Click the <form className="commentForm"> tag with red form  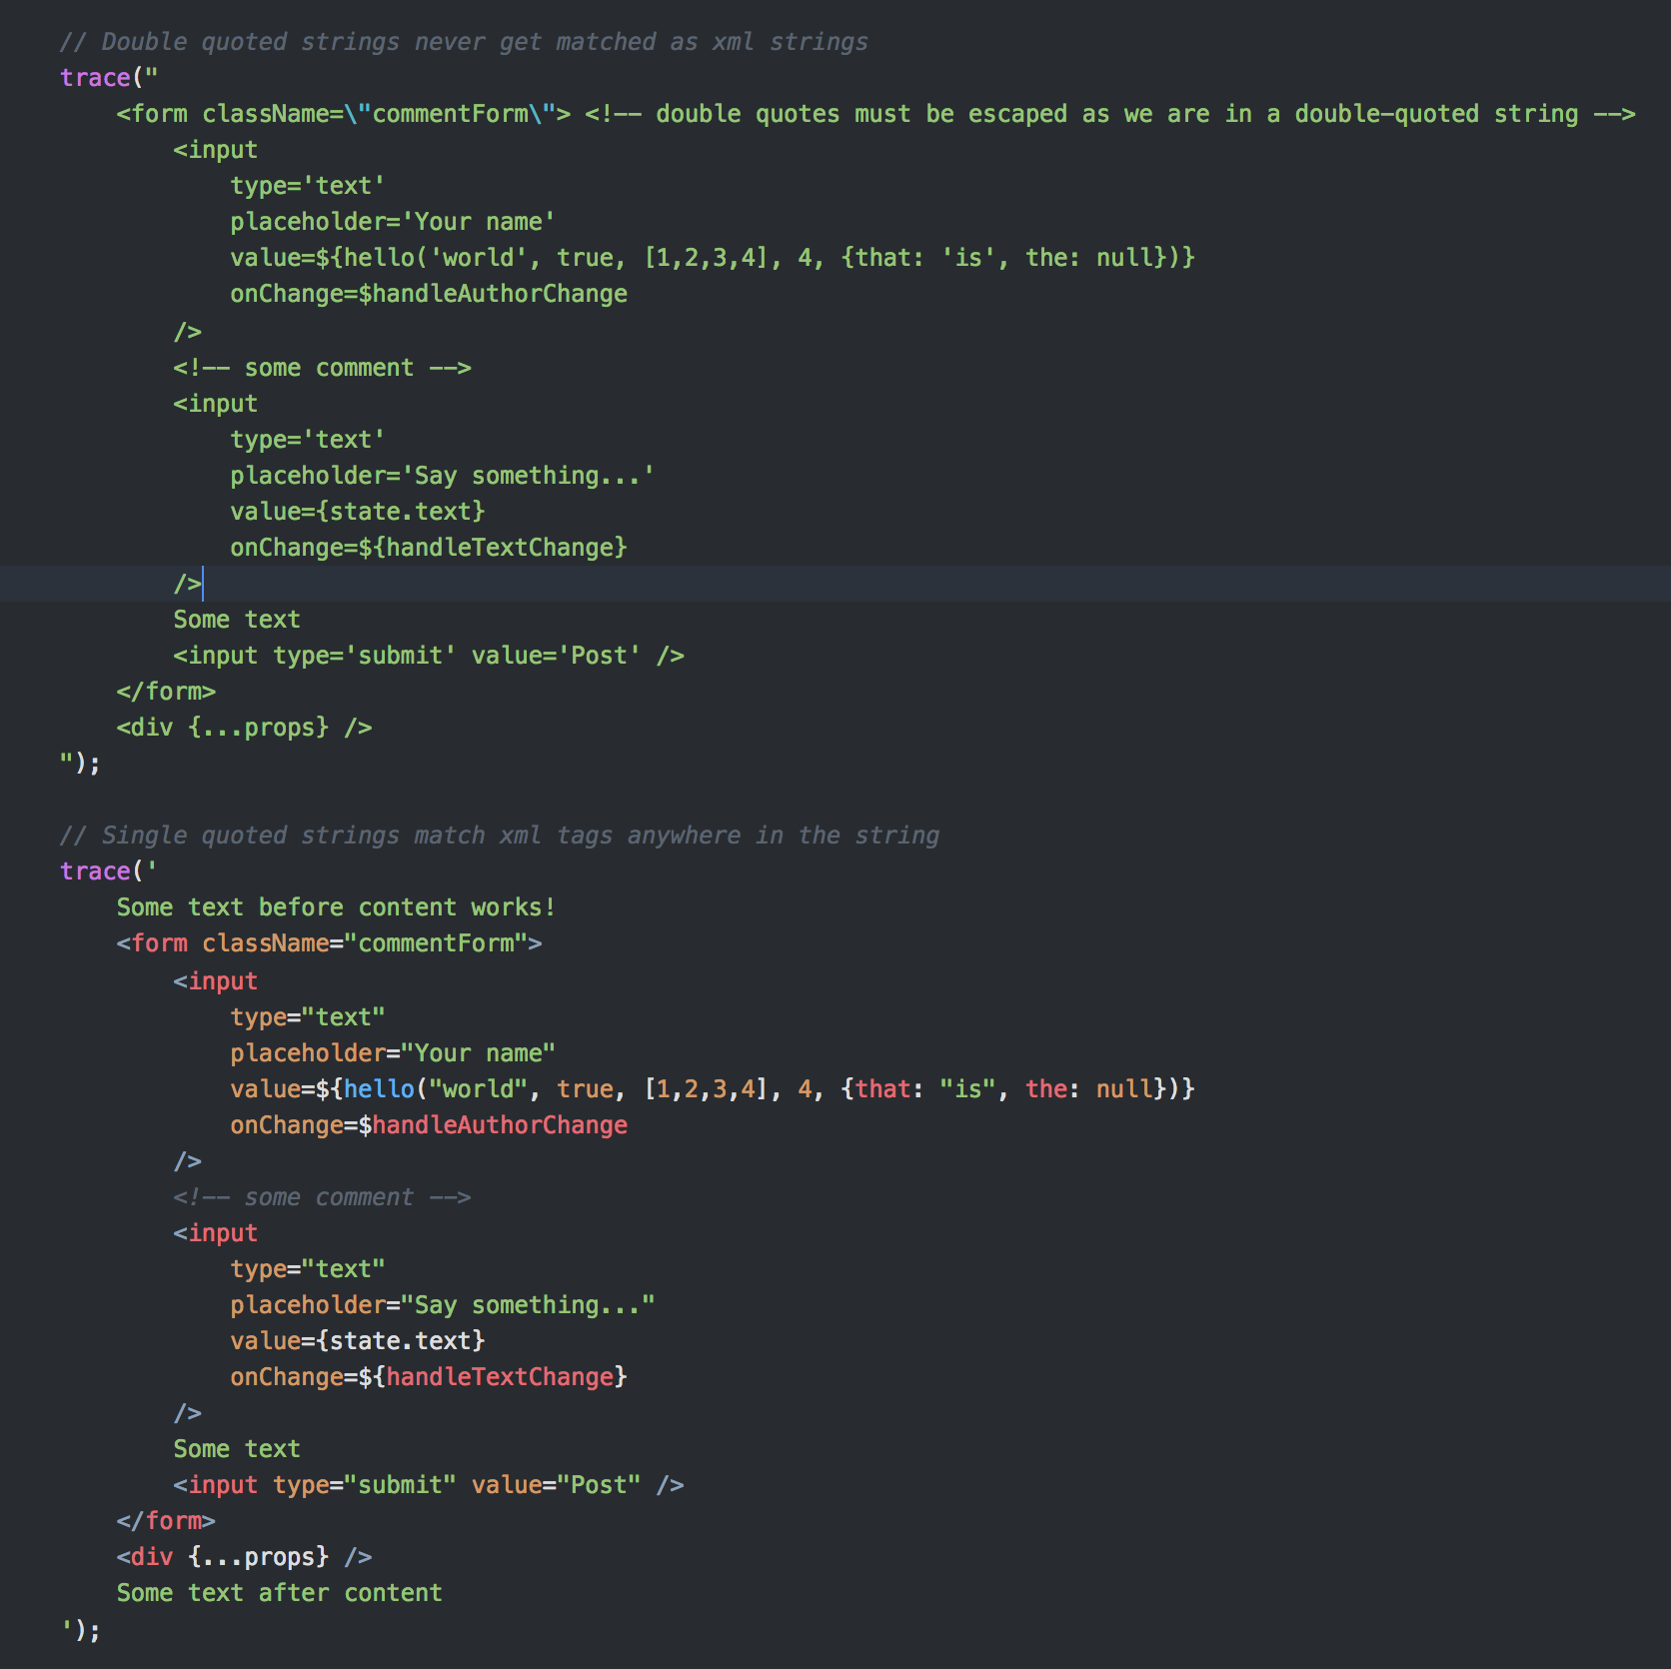(329, 943)
